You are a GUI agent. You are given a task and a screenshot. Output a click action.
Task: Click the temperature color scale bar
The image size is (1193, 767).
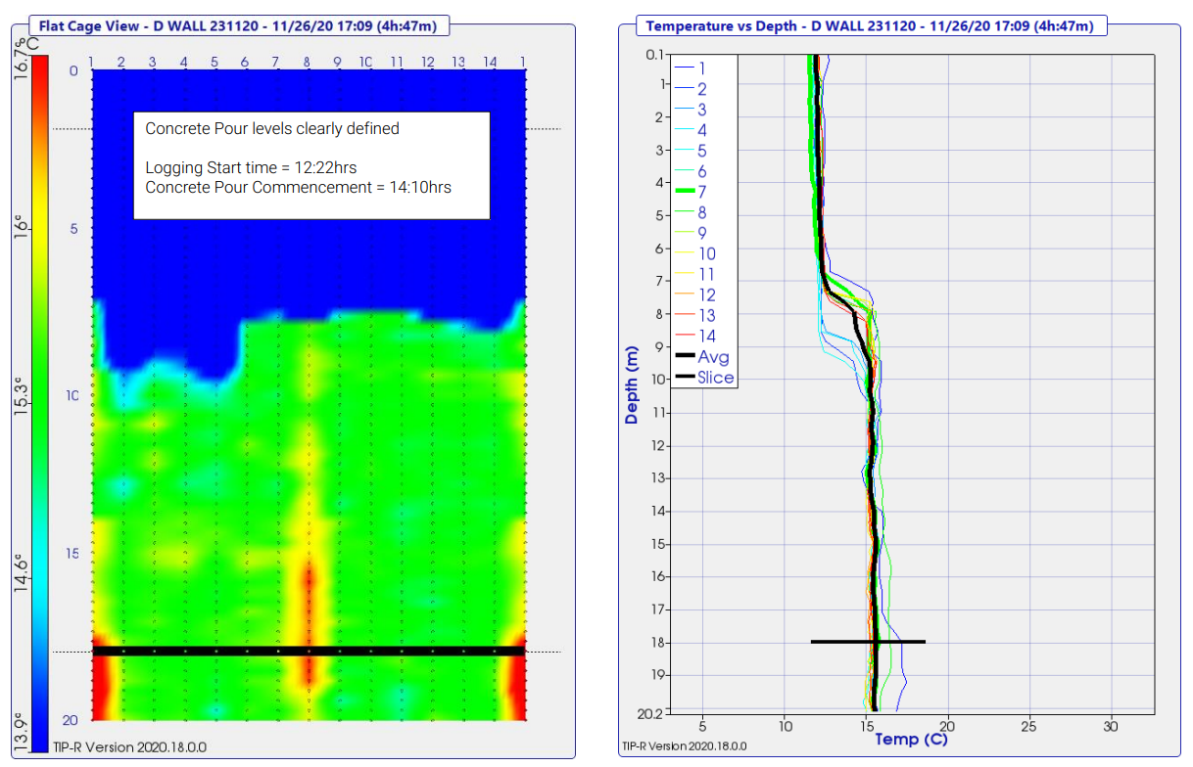click(39, 391)
